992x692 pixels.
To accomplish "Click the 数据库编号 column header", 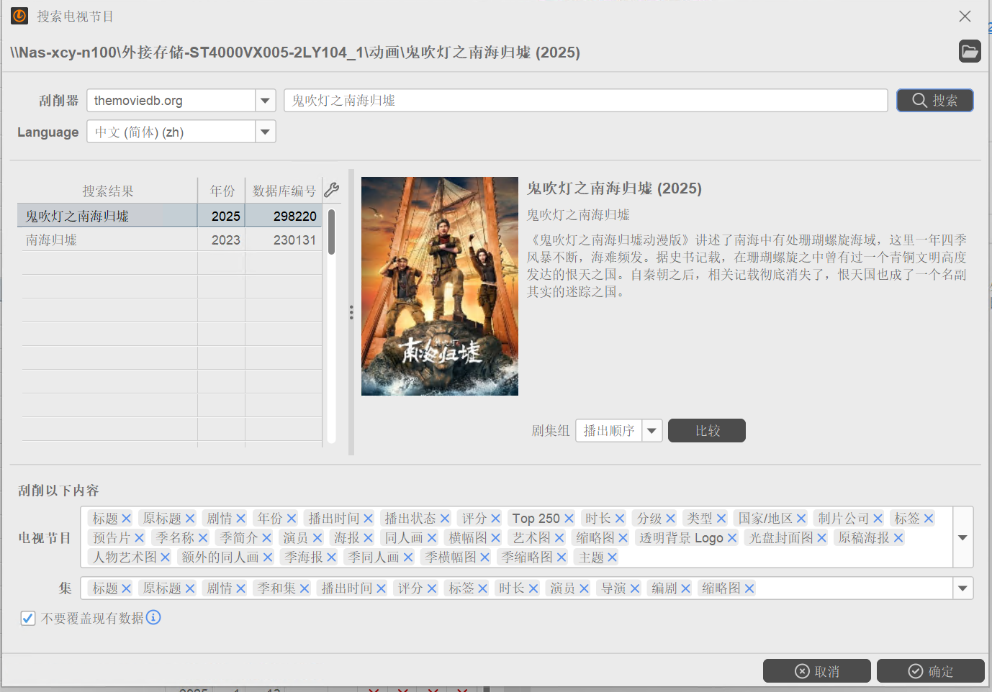I will (x=284, y=191).
